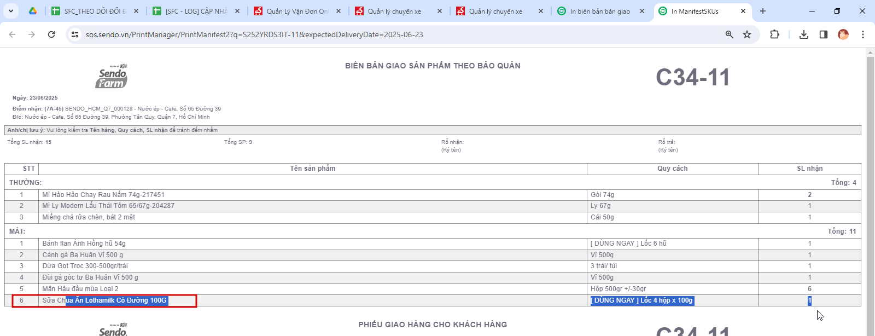Screen dimensions: 875x336
Task: Click the THƯỜNG: section label
Action: 26,183
